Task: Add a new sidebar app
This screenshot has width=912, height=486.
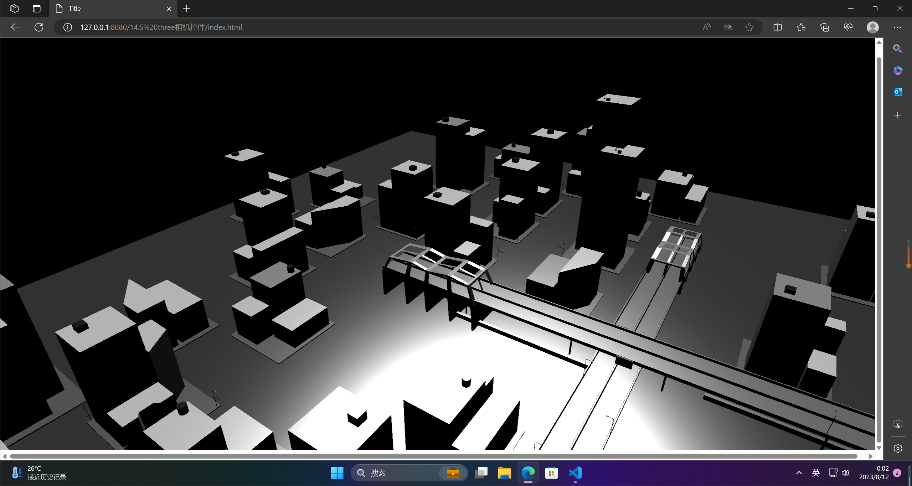Action: coord(897,115)
